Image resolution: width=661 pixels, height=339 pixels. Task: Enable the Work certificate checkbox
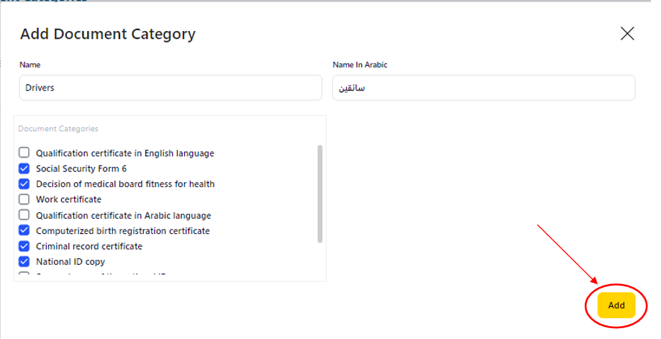click(24, 199)
